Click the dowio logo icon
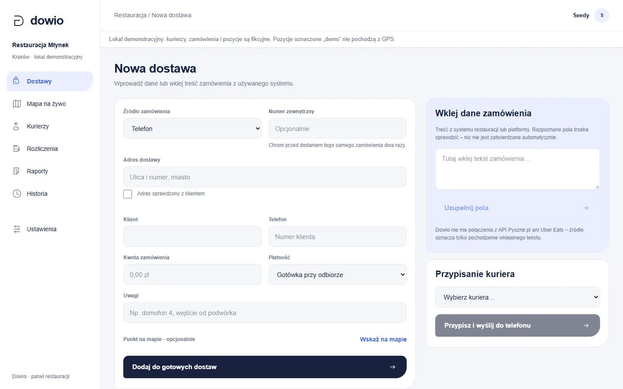The image size is (623, 389). (x=19, y=21)
